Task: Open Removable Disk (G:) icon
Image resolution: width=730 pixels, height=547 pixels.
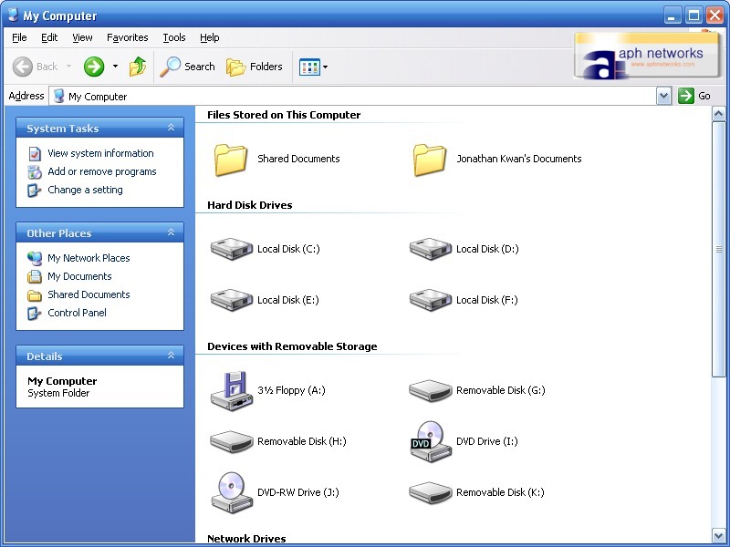Action: tap(430, 390)
